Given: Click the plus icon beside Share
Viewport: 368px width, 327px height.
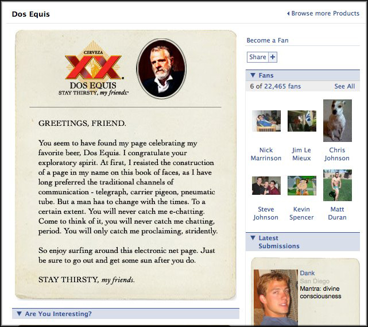Looking at the screenshot, I should [x=273, y=57].
